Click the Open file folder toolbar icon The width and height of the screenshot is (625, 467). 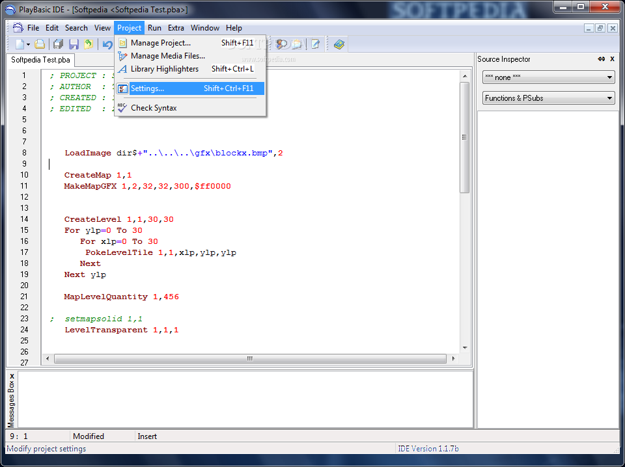click(40, 44)
